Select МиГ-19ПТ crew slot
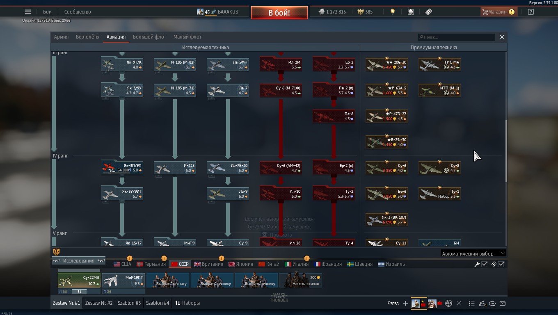 point(123,281)
